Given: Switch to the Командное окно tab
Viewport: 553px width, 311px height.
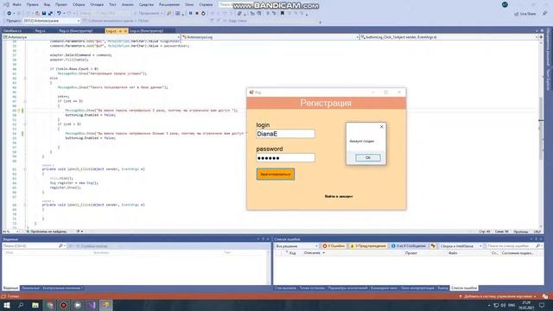Looking at the screenshot, I should (384, 288).
